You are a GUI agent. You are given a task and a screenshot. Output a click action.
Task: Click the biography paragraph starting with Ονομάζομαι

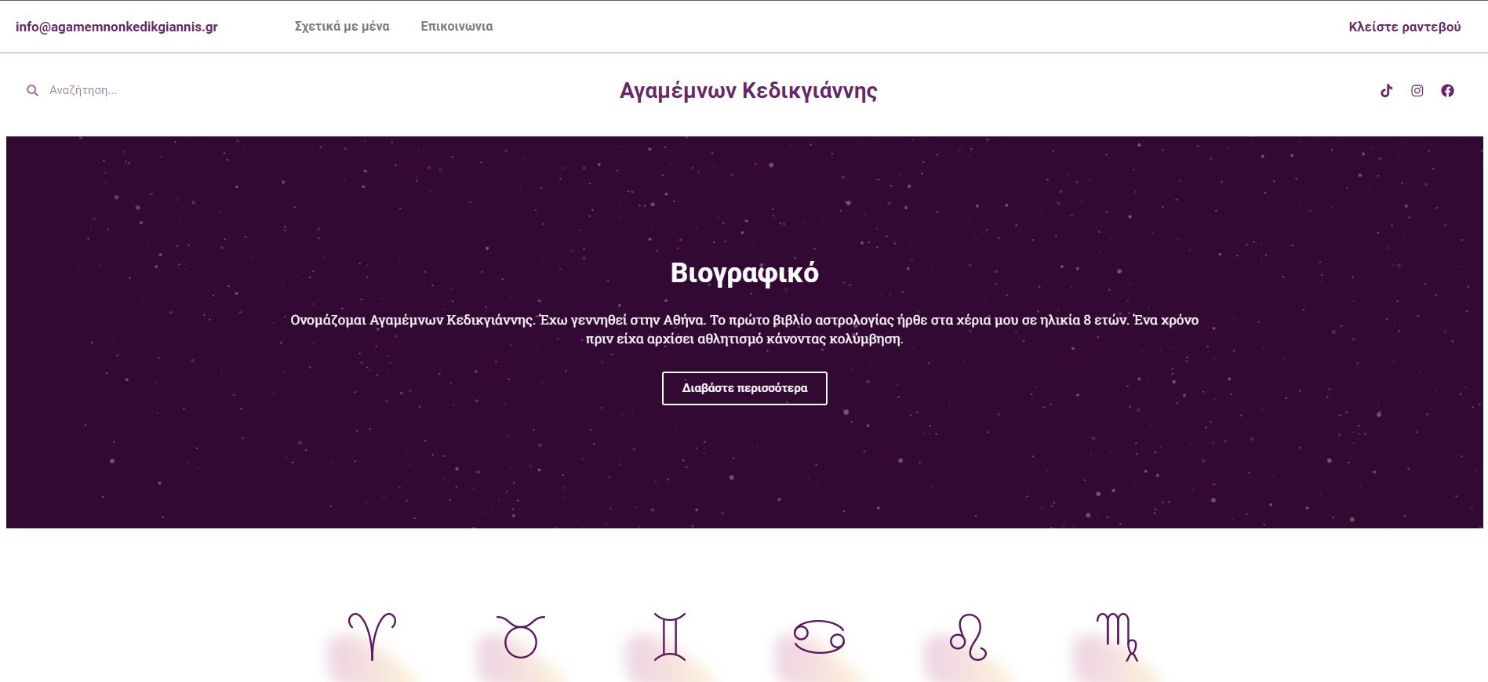coord(744,329)
